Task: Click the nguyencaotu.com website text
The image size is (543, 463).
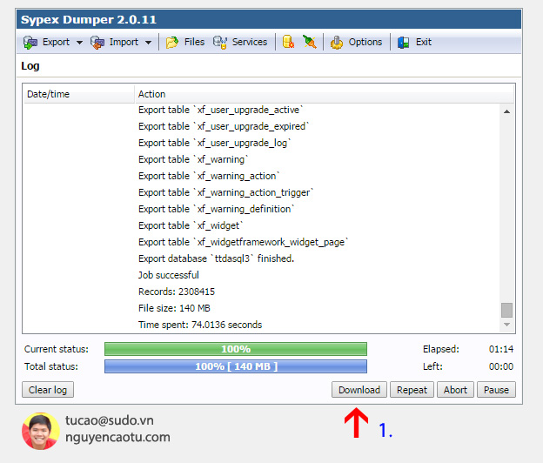Action: pos(117,438)
